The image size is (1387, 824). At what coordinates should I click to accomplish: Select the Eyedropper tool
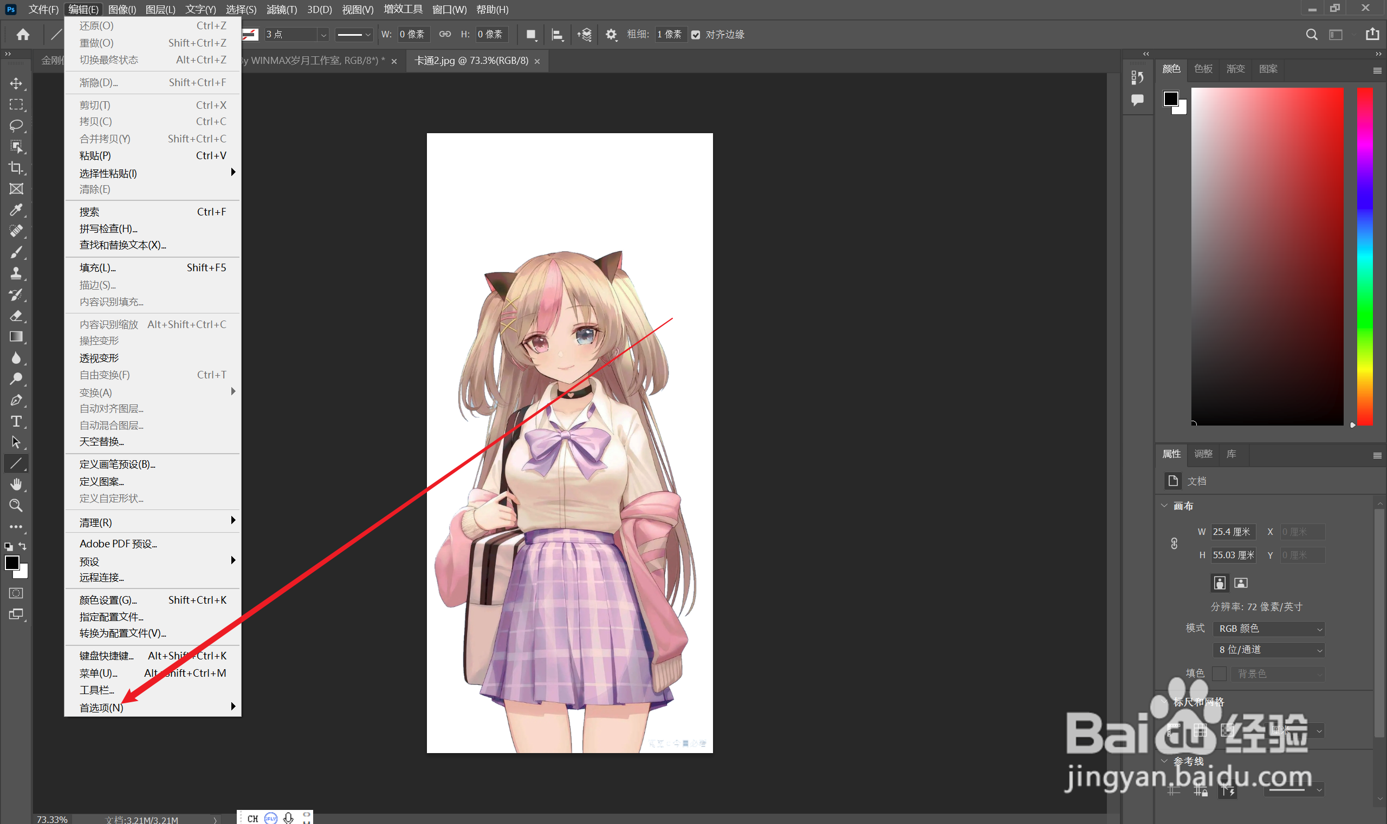(16, 210)
